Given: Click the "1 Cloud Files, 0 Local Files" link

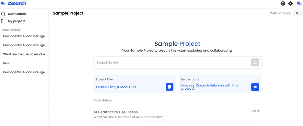Looking at the screenshot, I should point(116,87).
